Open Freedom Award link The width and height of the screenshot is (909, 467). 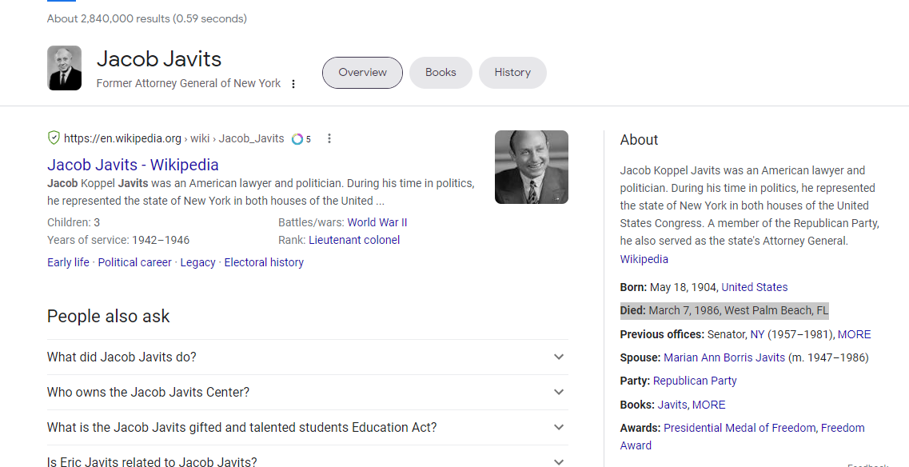click(843, 428)
